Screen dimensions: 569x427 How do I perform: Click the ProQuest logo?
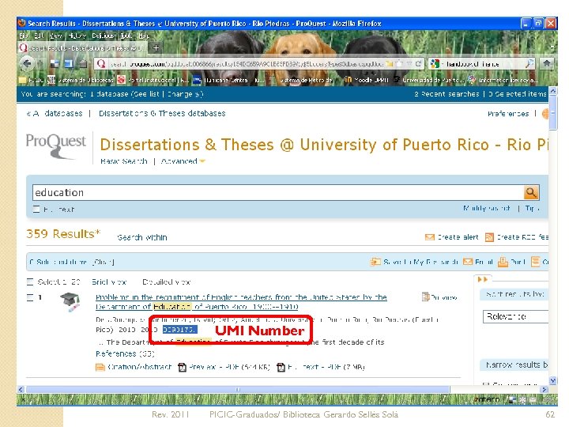coord(56,146)
